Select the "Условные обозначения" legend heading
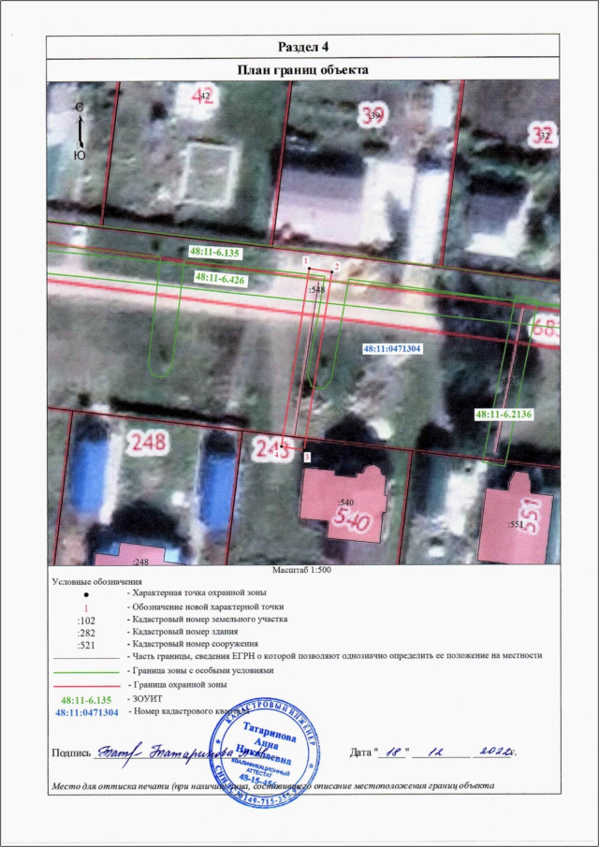 (x=97, y=582)
